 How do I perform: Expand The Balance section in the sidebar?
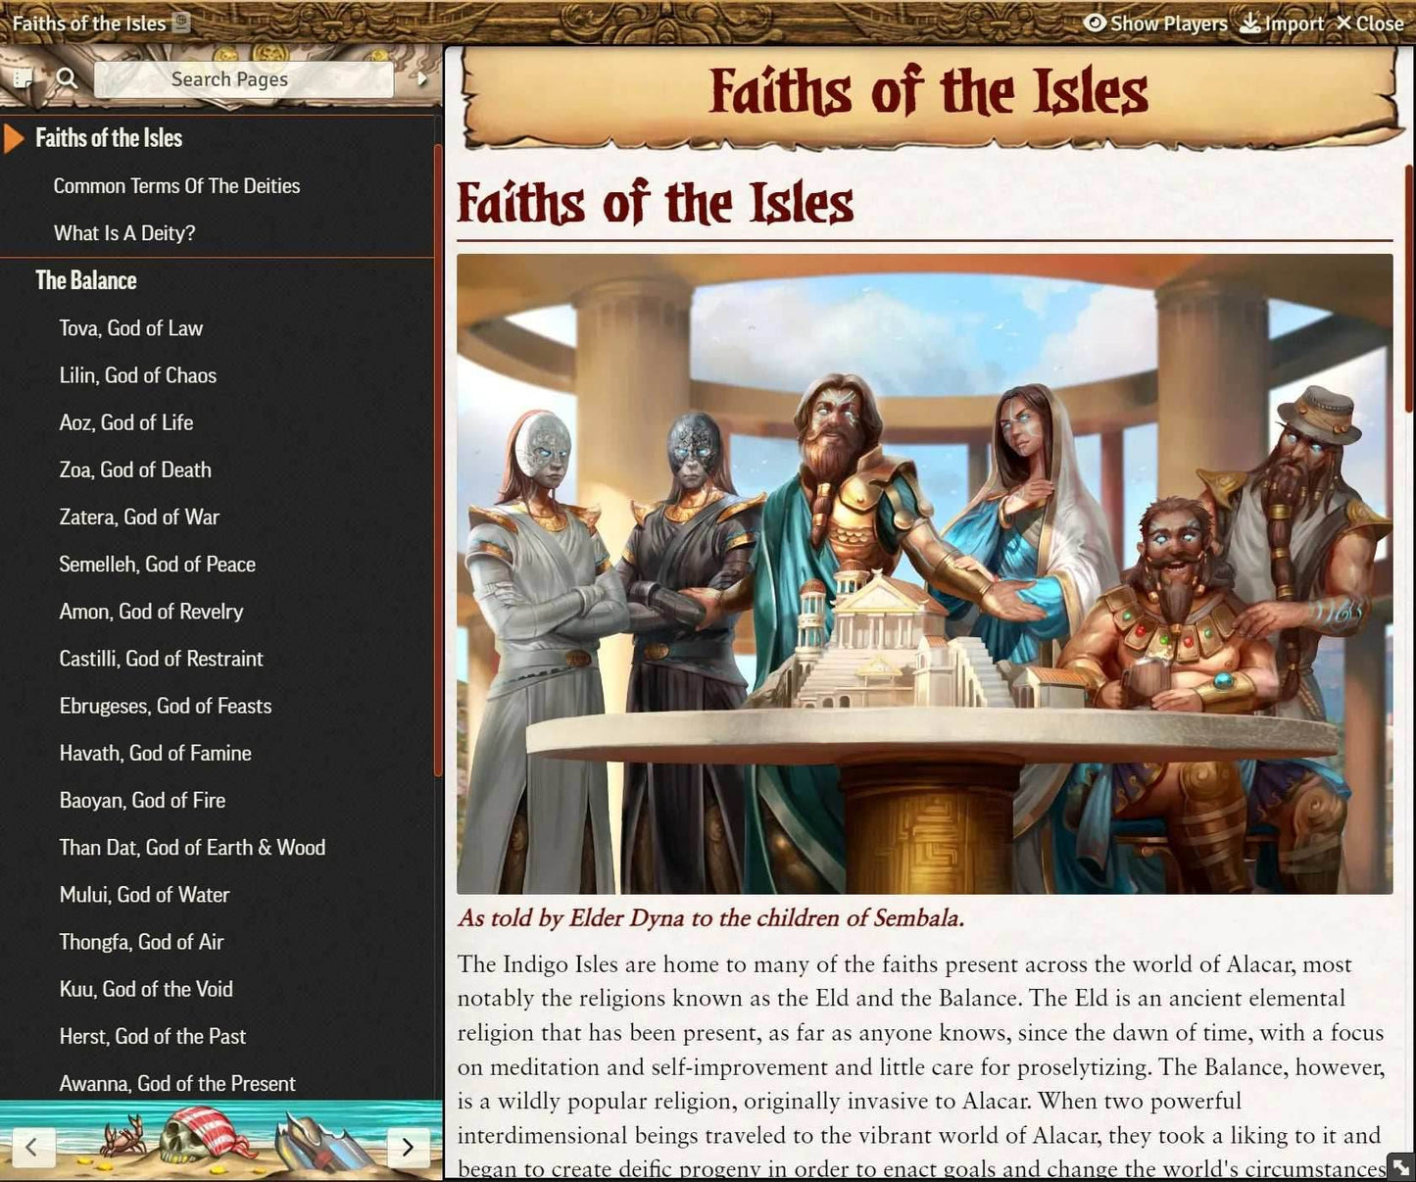click(x=86, y=280)
